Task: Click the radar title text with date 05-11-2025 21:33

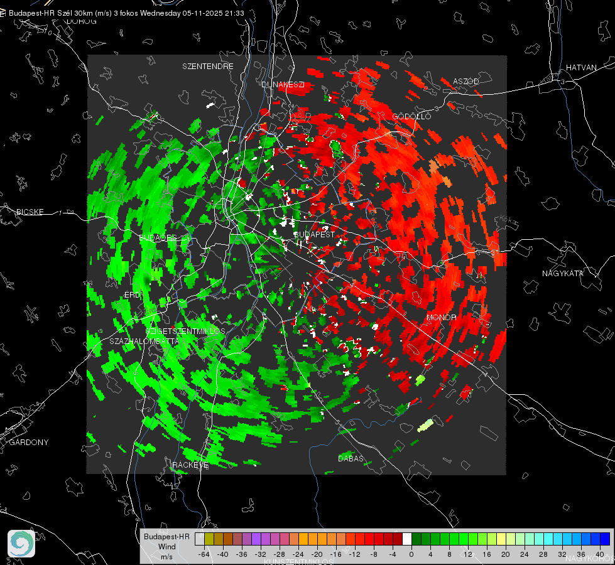Action: tap(126, 13)
